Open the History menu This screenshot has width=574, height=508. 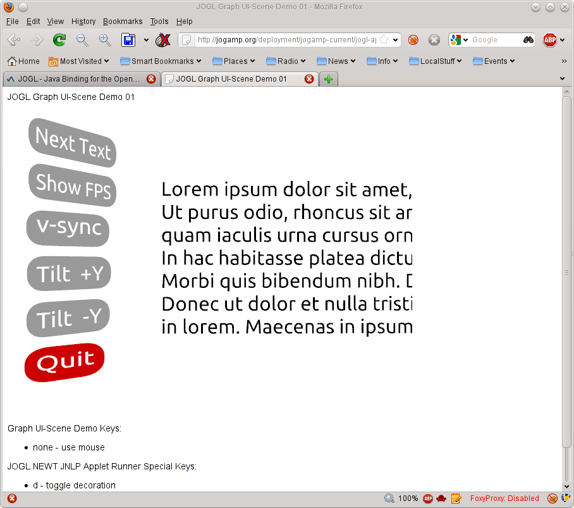pyautogui.click(x=83, y=22)
